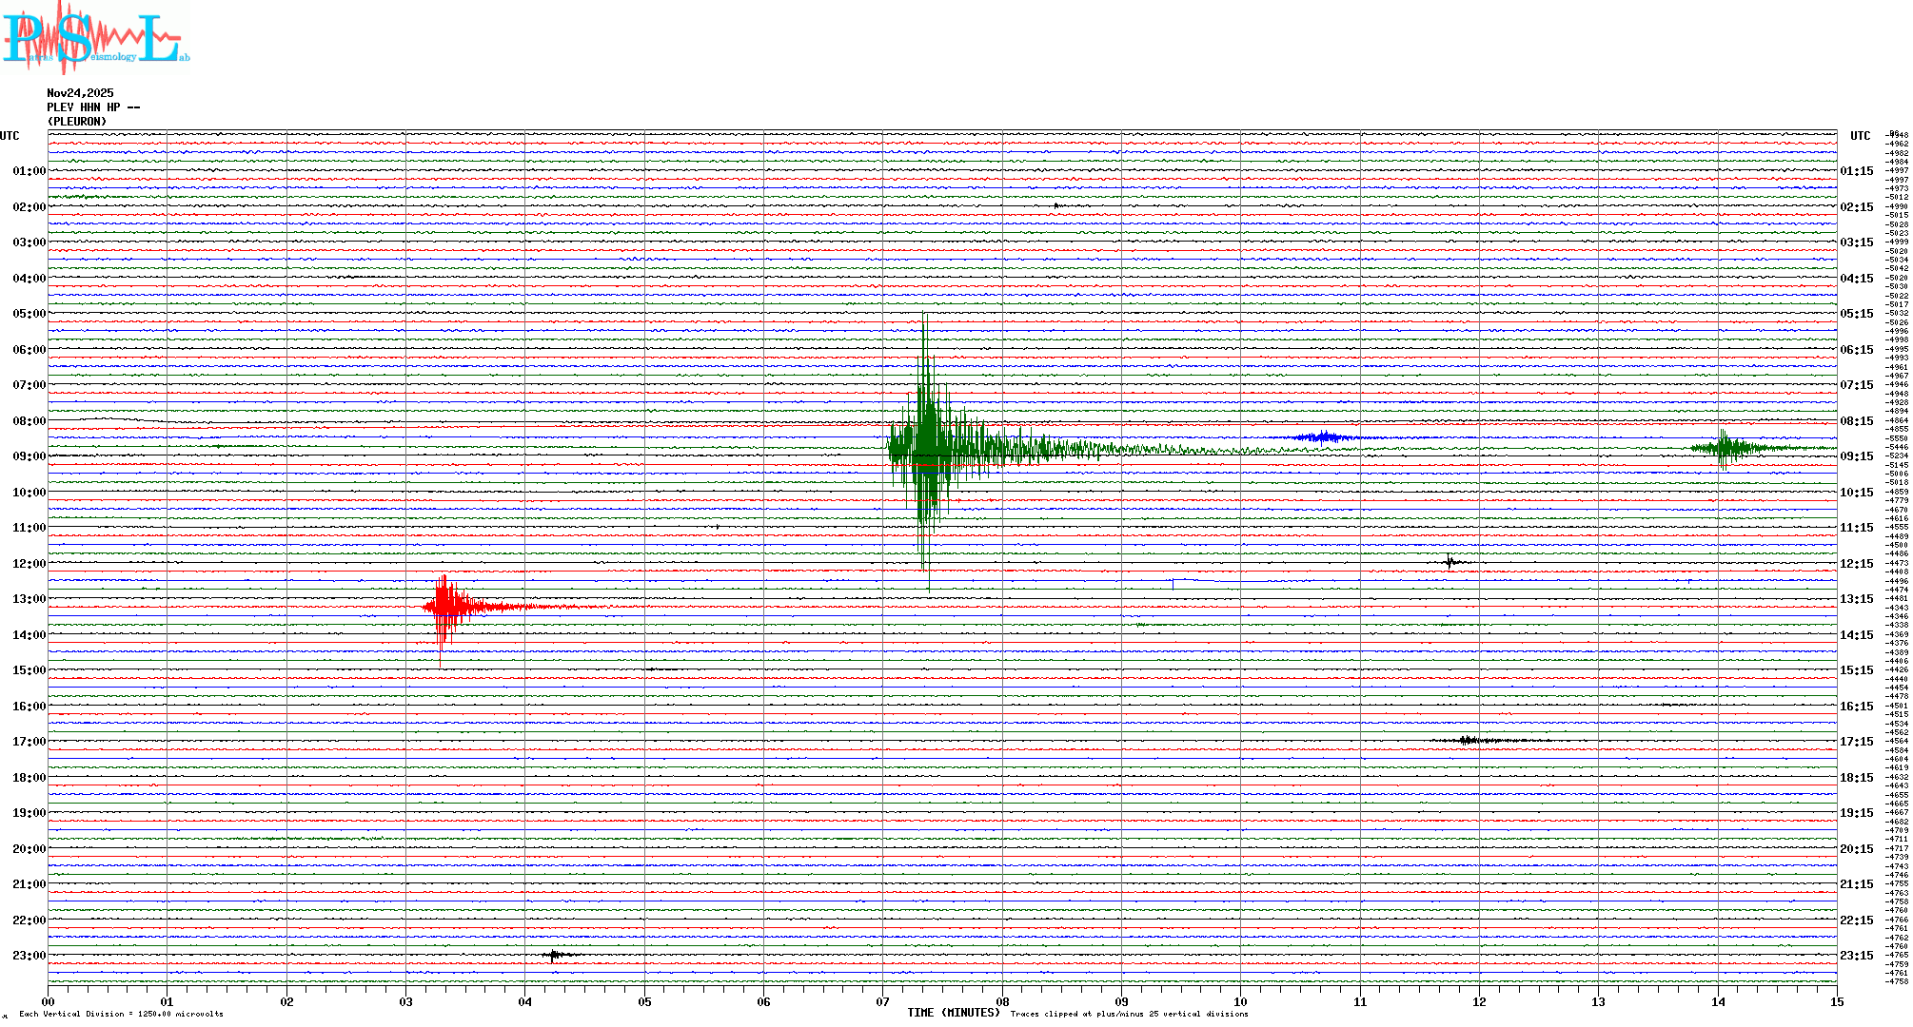Image resolution: width=1913 pixels, height=1027 pixels.
Task: Click the 09:00 hour label on the left
Action: click(x=29, y=456)
